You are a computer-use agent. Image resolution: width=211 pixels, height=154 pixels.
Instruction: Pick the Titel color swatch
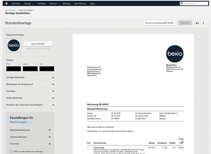[x=14, y=69]
